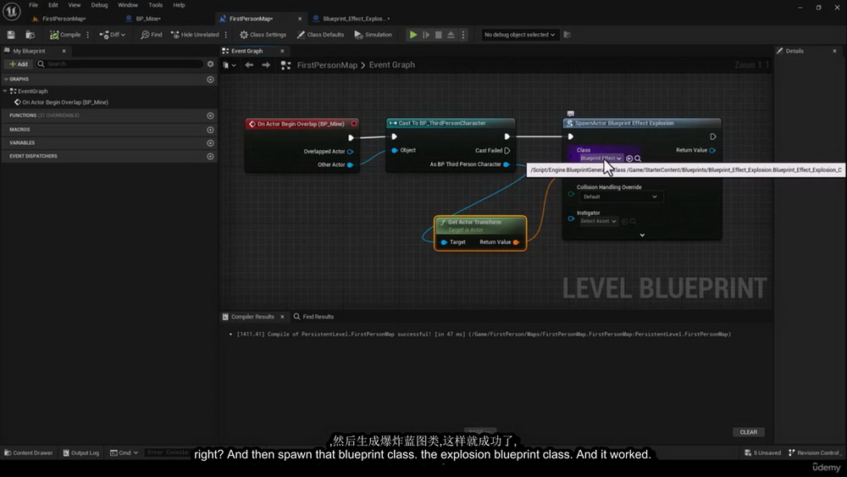Navigate forward in graph history
The width and height of the screenshot is (847, 477).
pyautogui.click(x=266, y=65)
